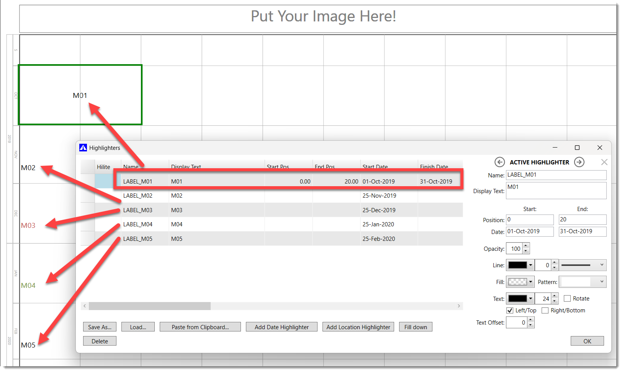Expand the Pattern dropdown

click(582, 282)
